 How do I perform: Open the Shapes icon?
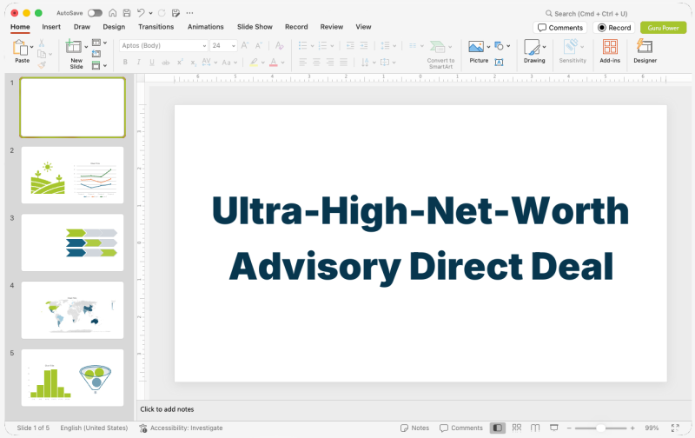[499, 45]
